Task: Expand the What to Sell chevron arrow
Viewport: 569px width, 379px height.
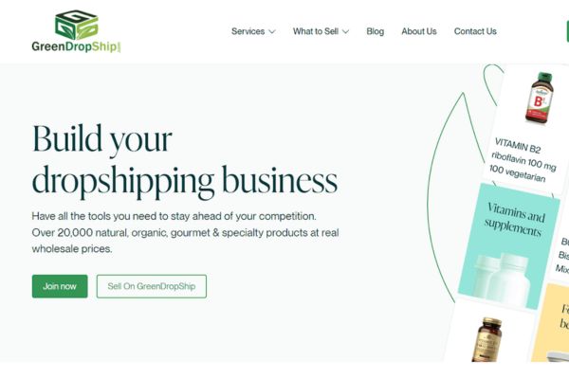Action: (x=346, y=32)
